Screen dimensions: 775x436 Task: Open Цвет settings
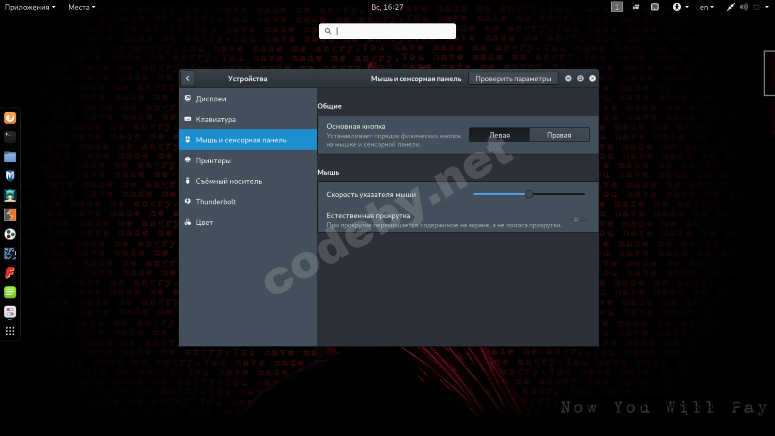click(x=248, y=222)
